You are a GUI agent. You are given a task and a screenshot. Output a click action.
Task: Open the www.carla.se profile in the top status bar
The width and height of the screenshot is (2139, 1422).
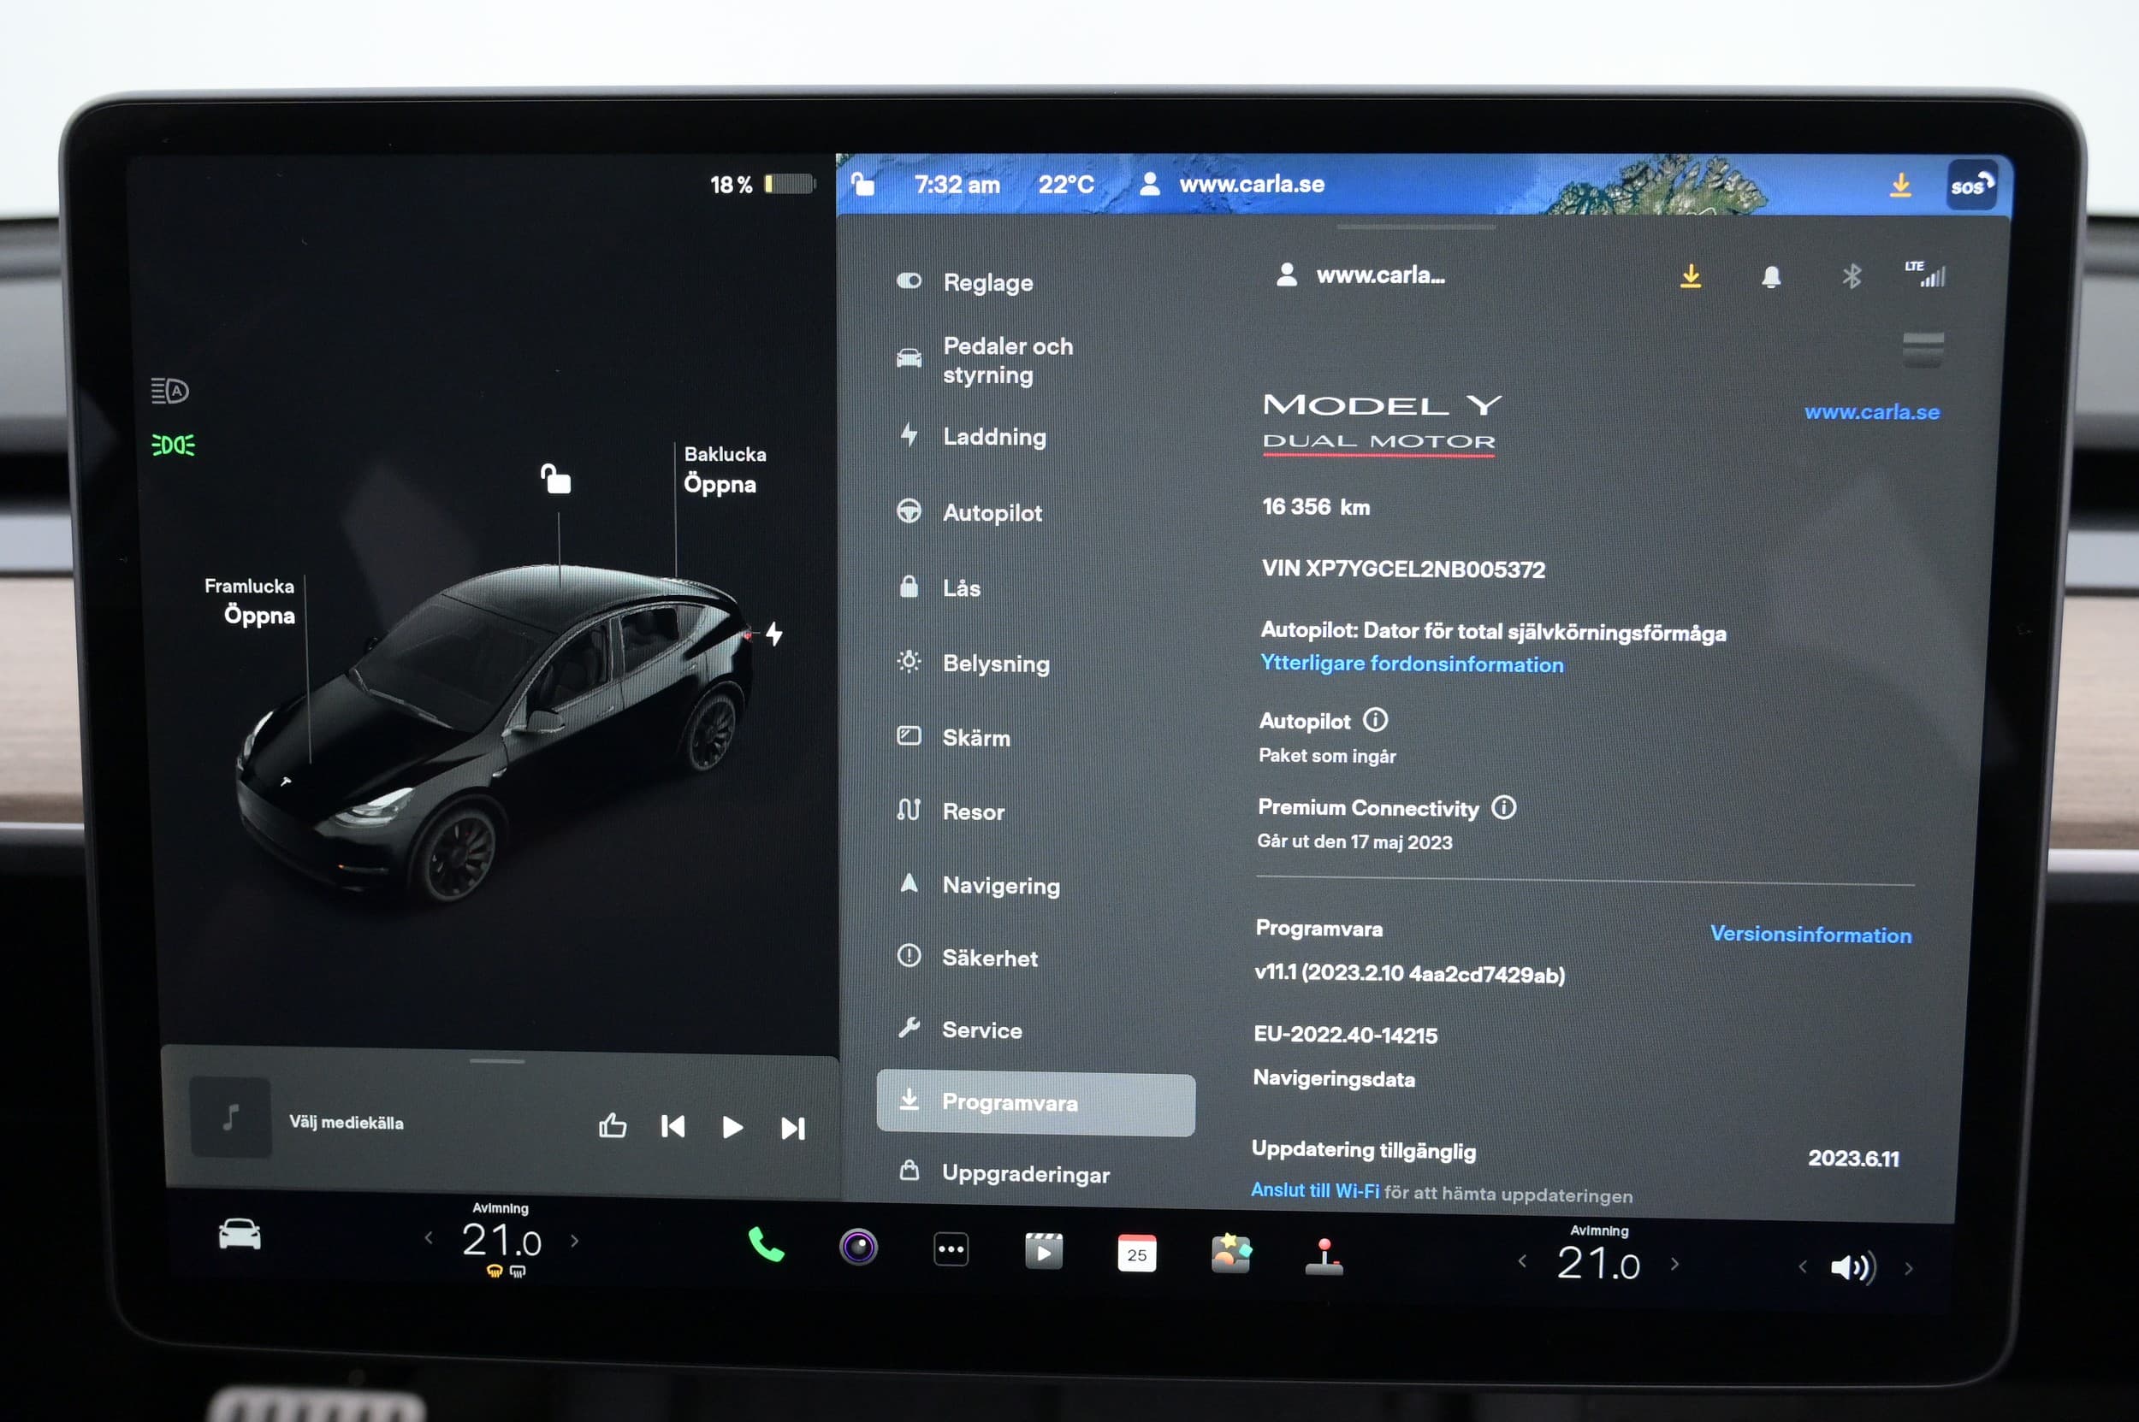(x=1231, y=184)
